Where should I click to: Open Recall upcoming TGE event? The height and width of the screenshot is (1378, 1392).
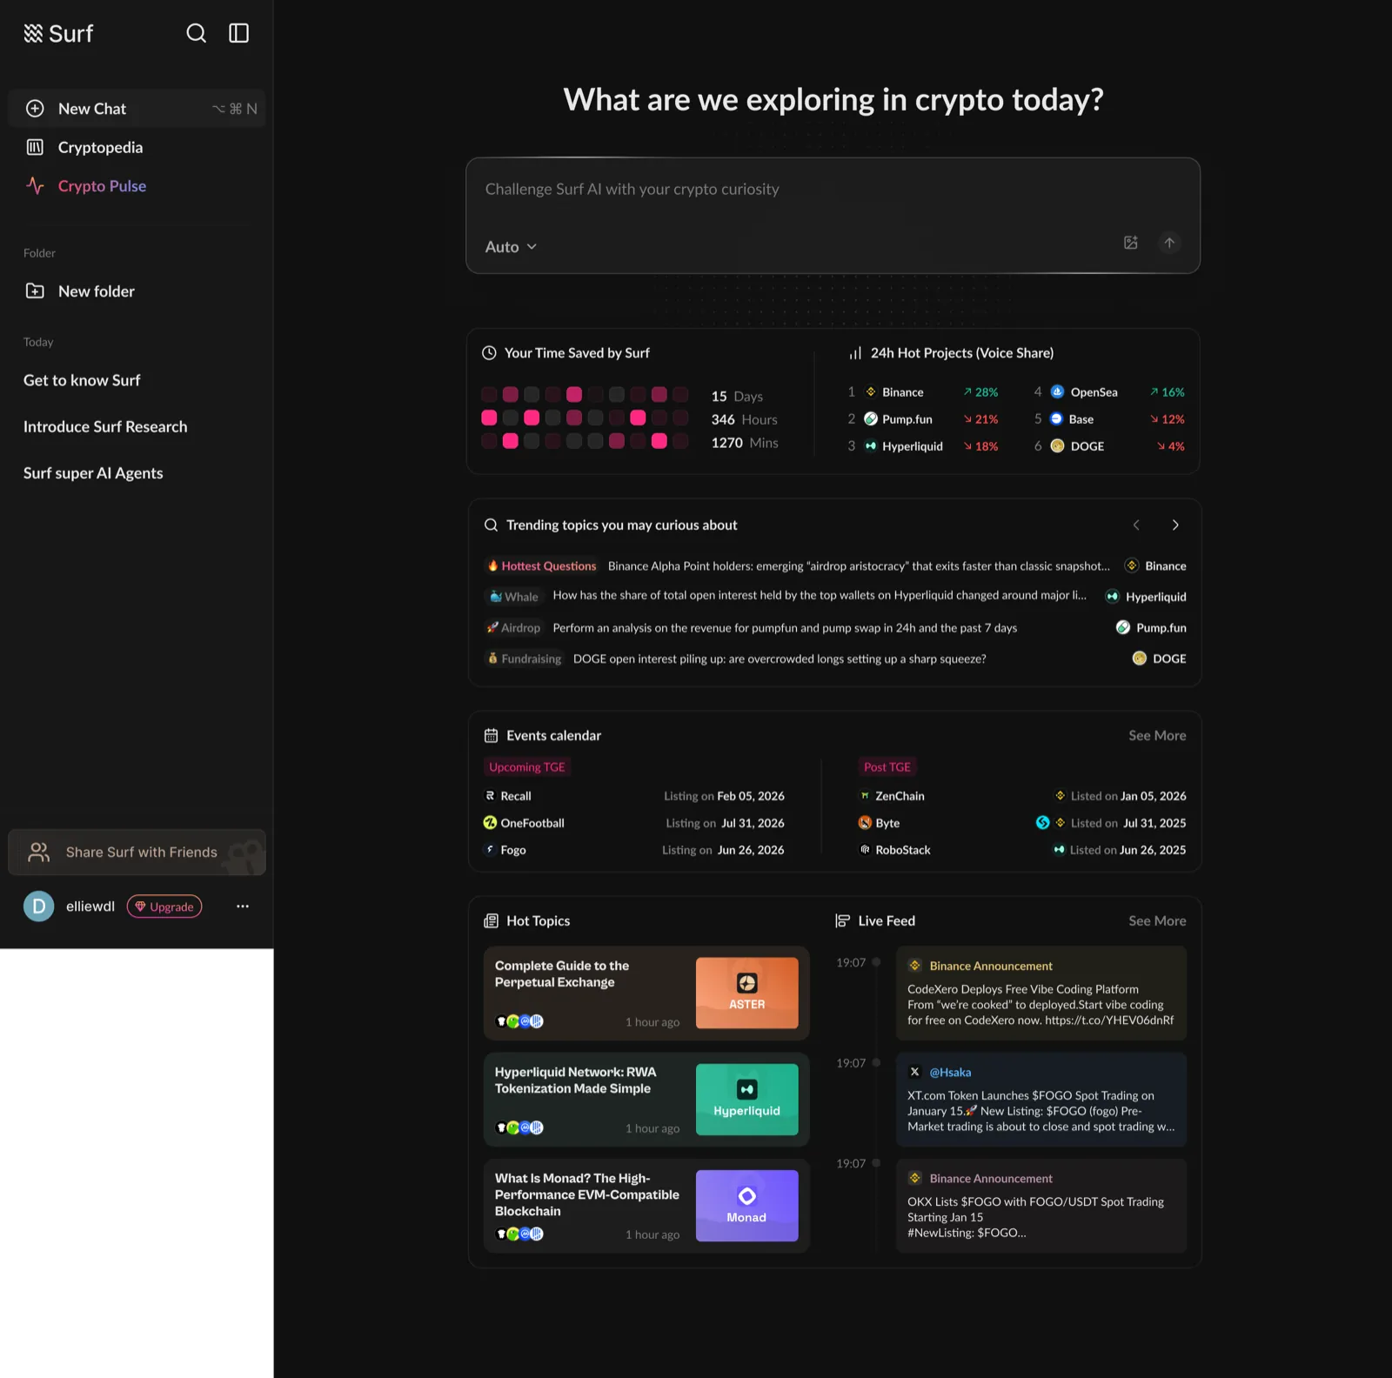pos(634,796)
